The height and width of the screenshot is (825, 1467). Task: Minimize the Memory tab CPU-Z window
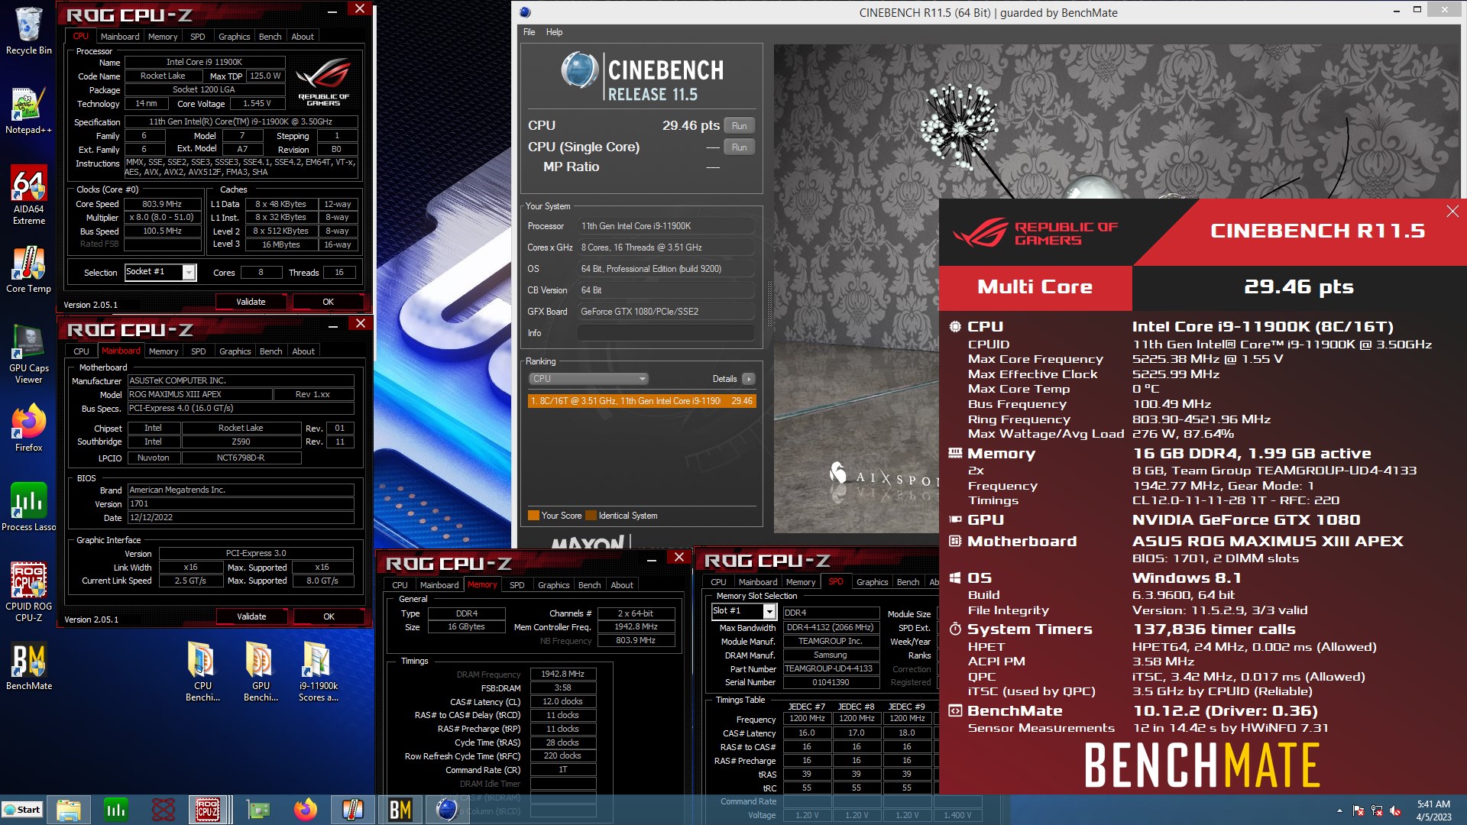652,560
